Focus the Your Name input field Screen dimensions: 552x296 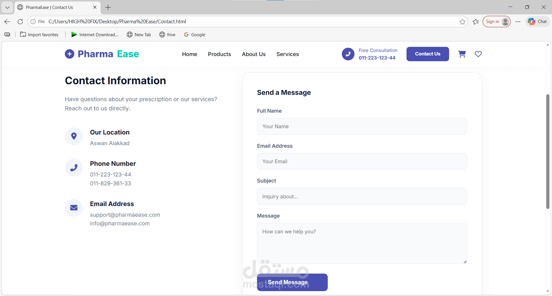pos(362,126)
